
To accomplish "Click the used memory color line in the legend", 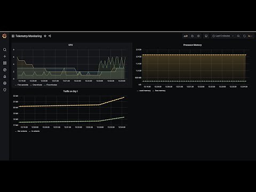I will [138, 91].
